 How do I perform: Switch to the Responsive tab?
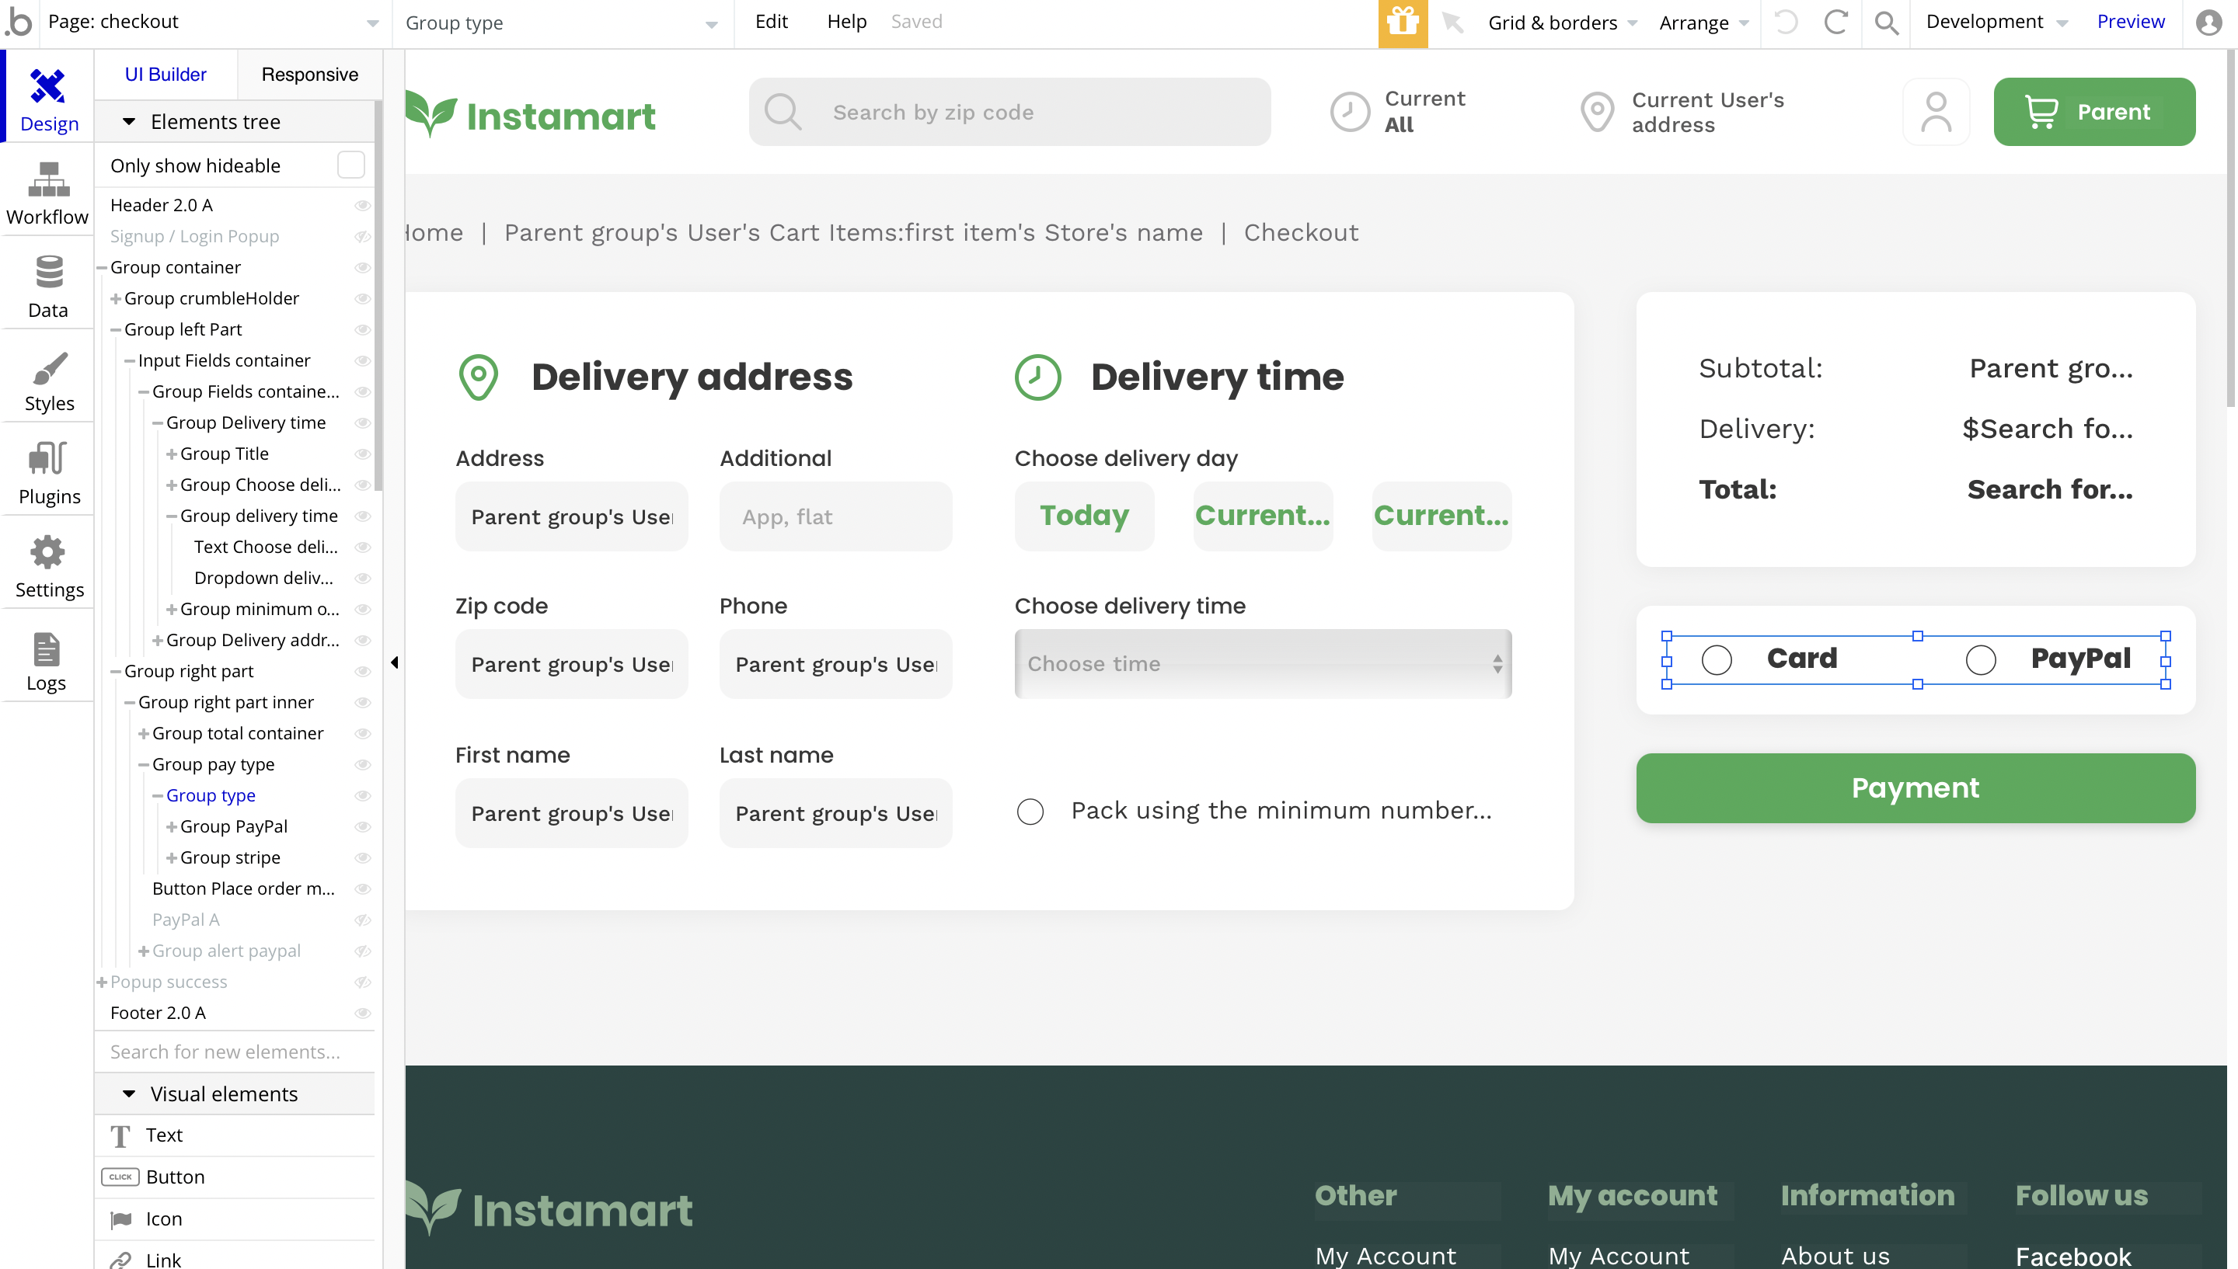[x=309, y=75]
